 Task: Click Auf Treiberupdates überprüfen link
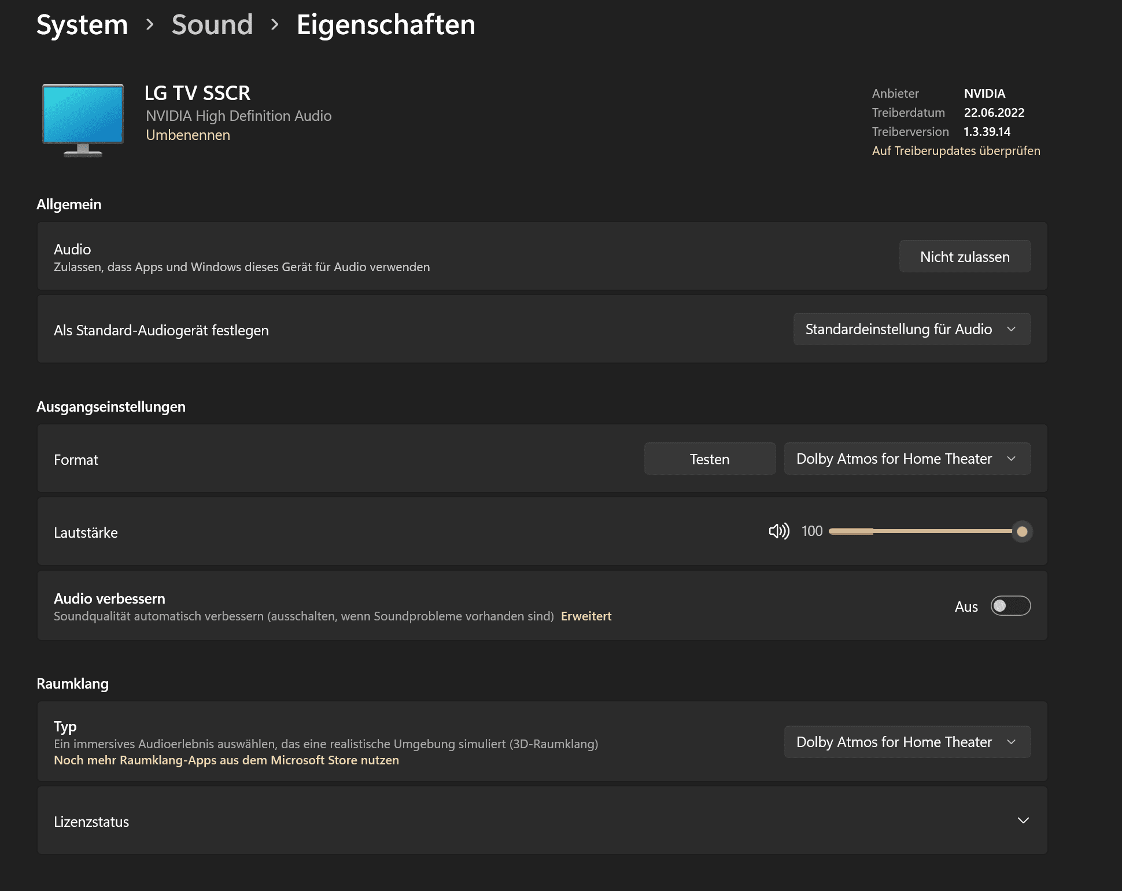(955, 151)
